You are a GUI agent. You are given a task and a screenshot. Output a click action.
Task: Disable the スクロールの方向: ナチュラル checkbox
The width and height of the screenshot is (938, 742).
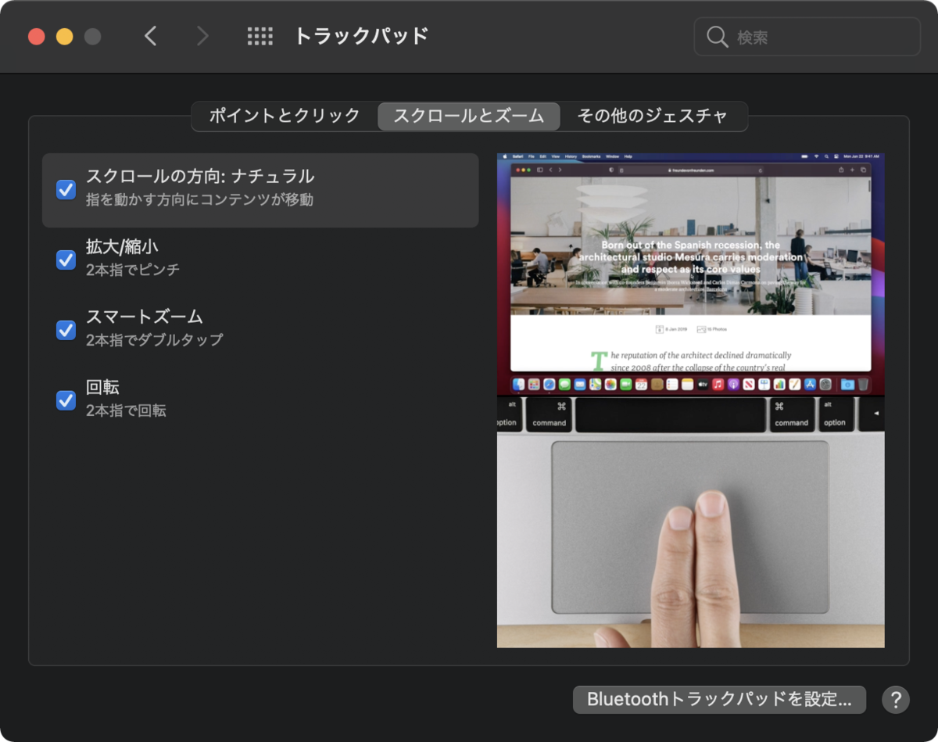click(66, 188)
